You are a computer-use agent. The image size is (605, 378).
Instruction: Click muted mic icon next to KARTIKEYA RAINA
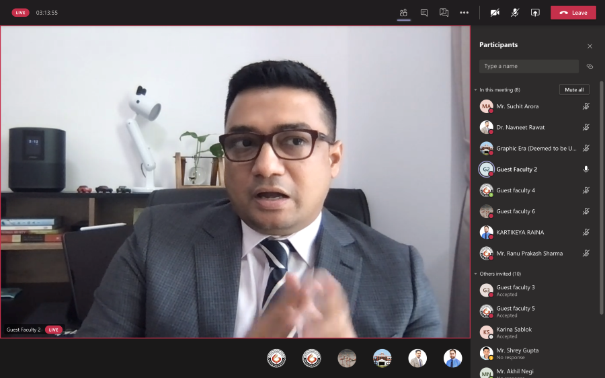point(586,232)
